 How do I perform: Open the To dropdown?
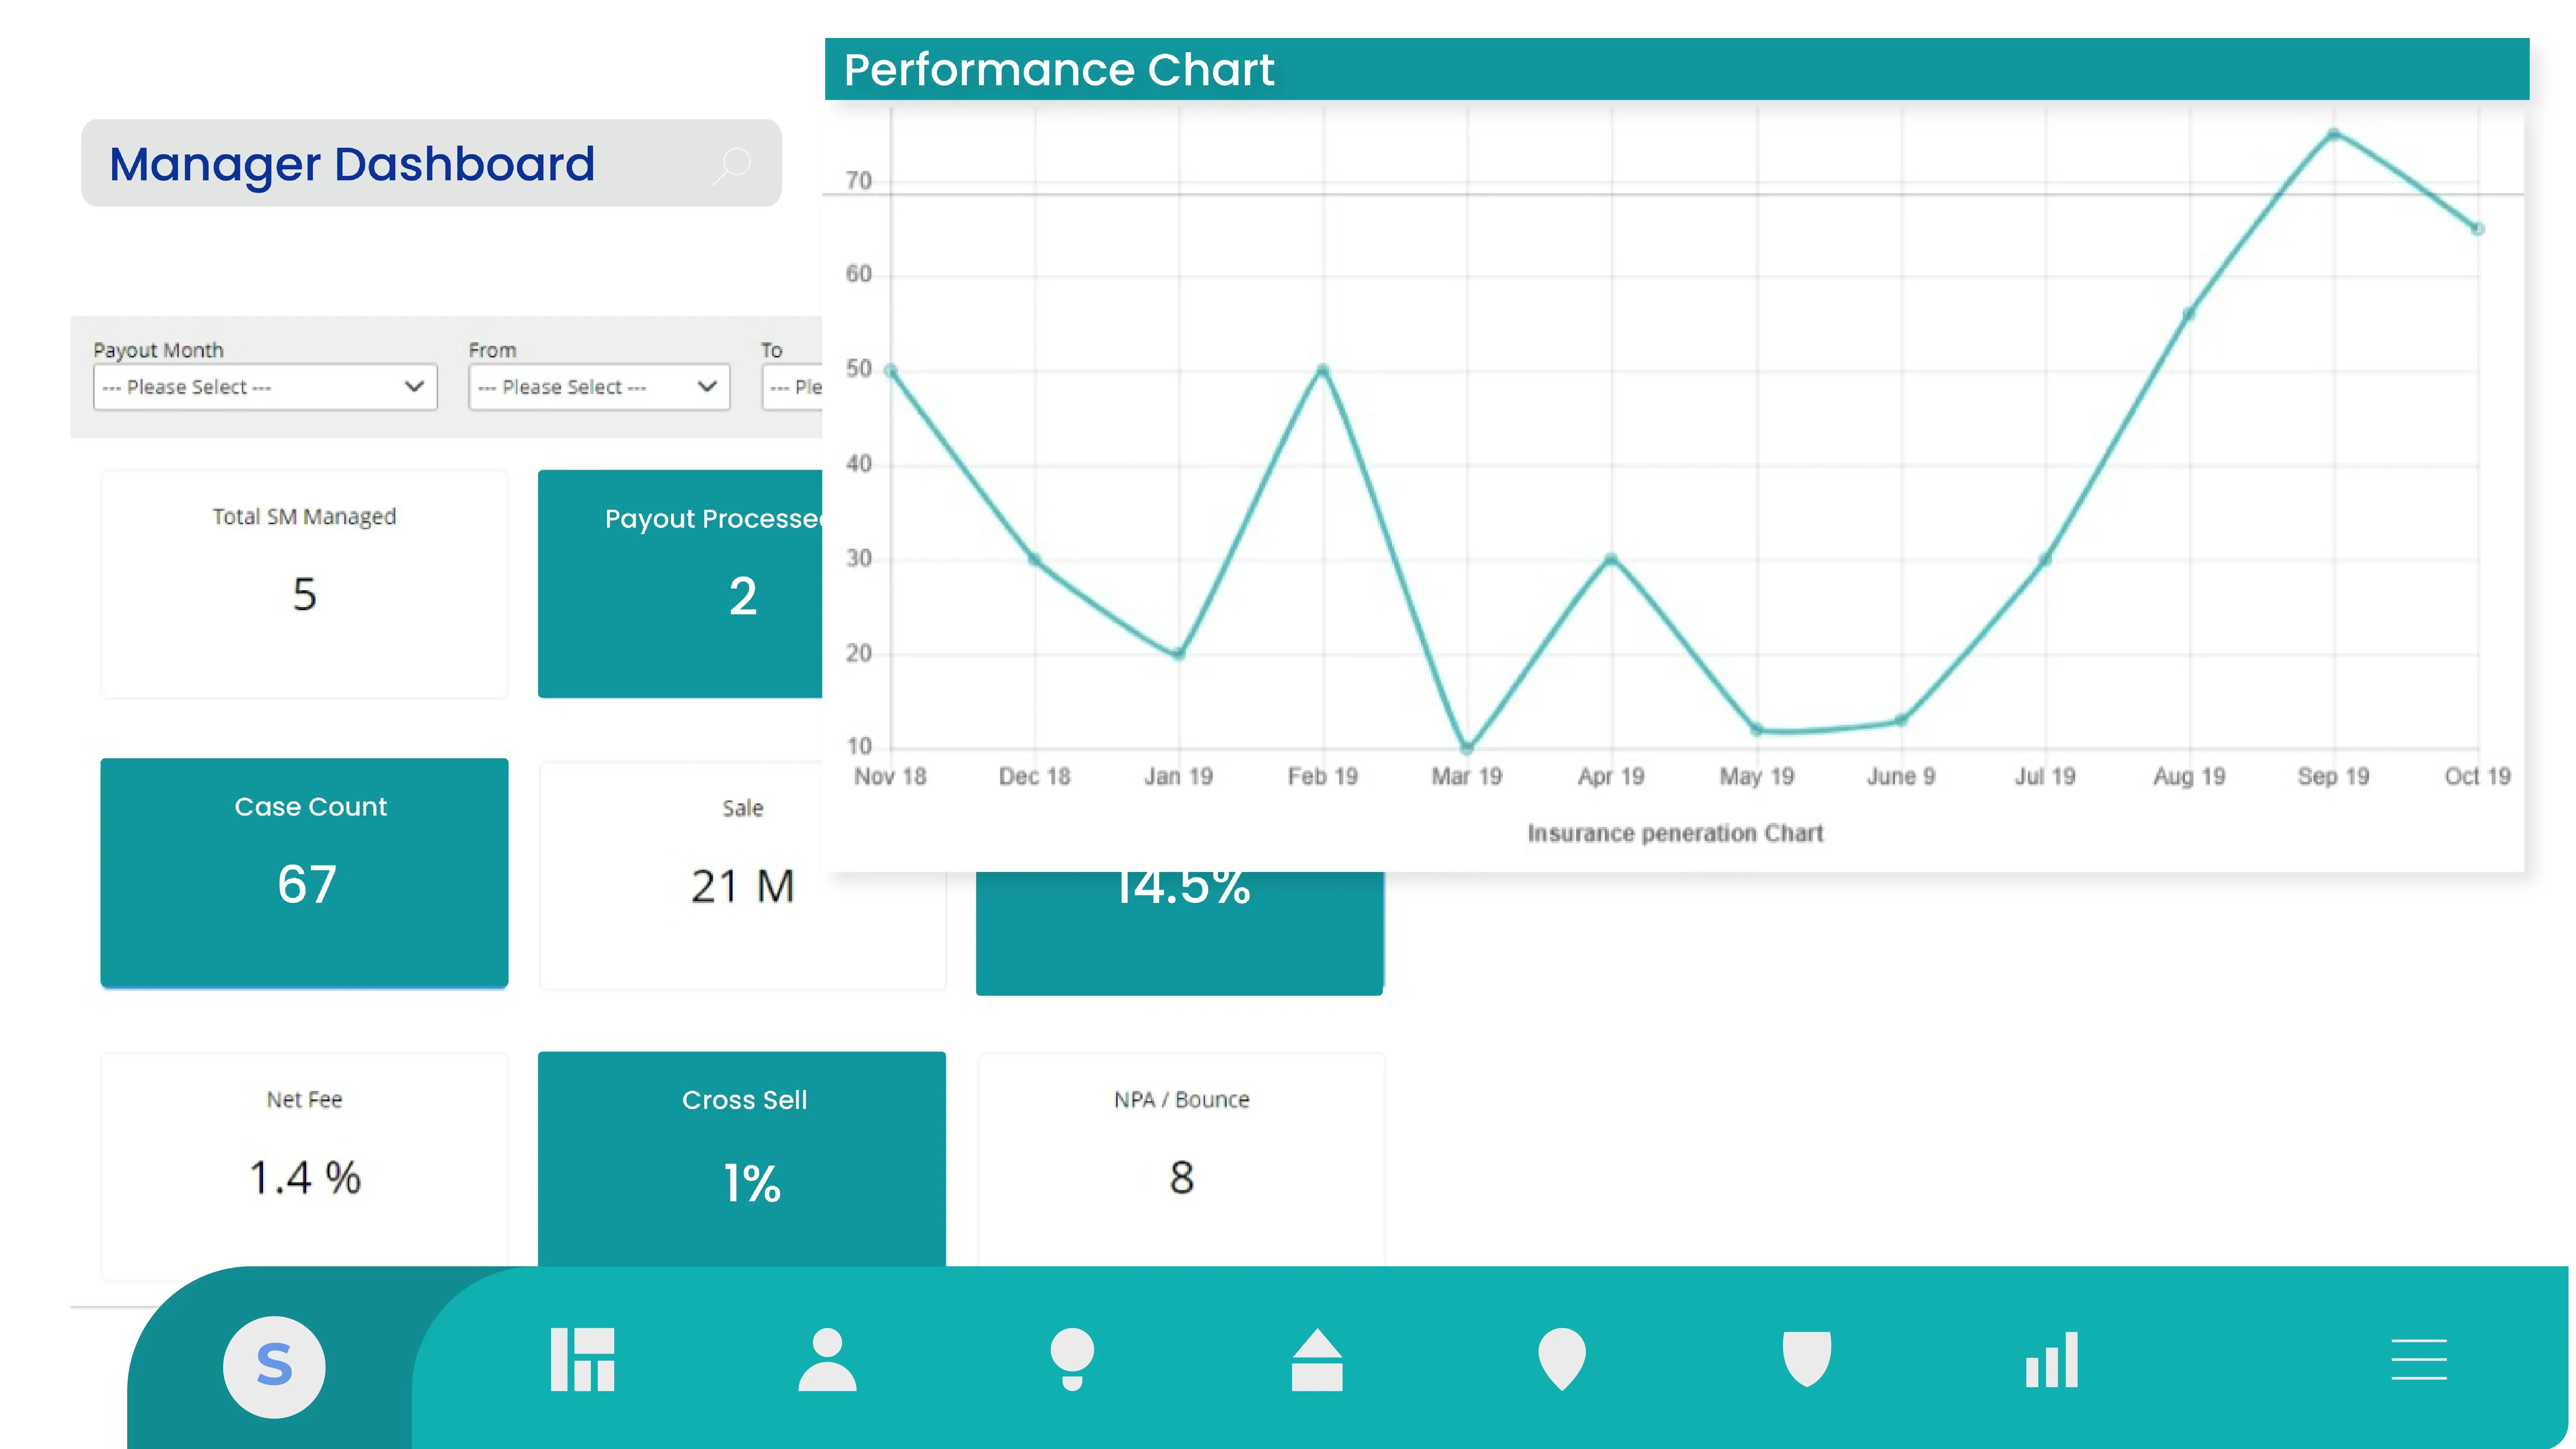(792, 387)
